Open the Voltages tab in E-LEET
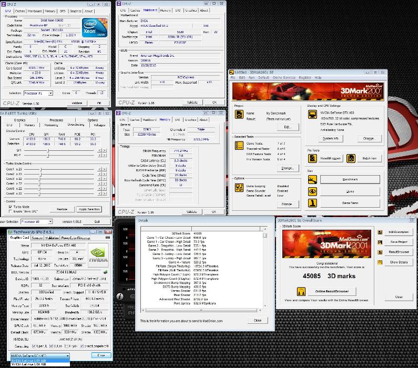 [x=99, y=125]
